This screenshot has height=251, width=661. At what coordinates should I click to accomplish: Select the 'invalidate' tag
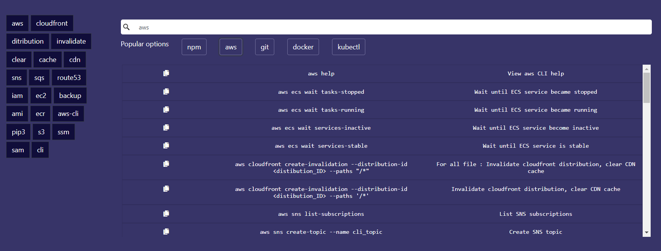[71, 41]
